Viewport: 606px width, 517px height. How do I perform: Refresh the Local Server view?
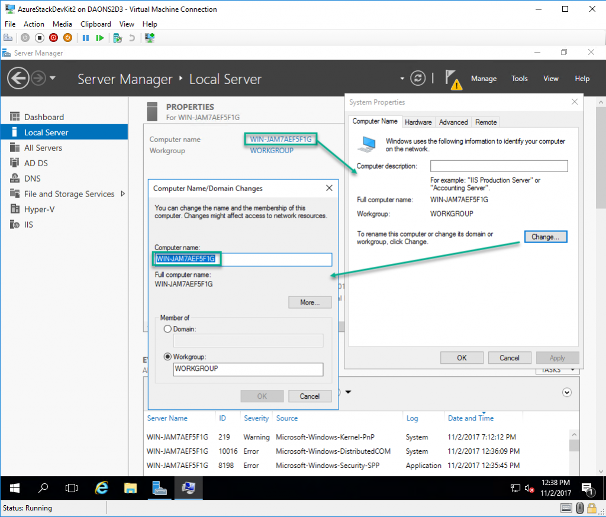tap(419, 77)
